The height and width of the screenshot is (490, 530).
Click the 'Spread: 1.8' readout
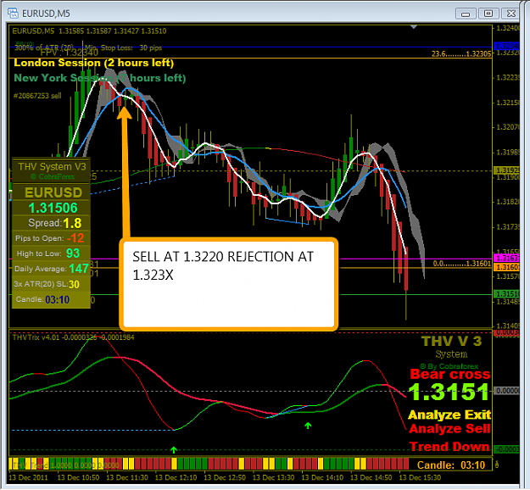54,223
